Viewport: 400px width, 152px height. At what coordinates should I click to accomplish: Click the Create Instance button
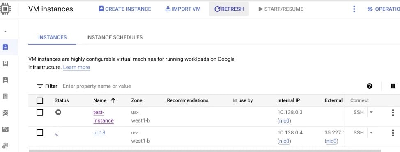click(125, 9)
